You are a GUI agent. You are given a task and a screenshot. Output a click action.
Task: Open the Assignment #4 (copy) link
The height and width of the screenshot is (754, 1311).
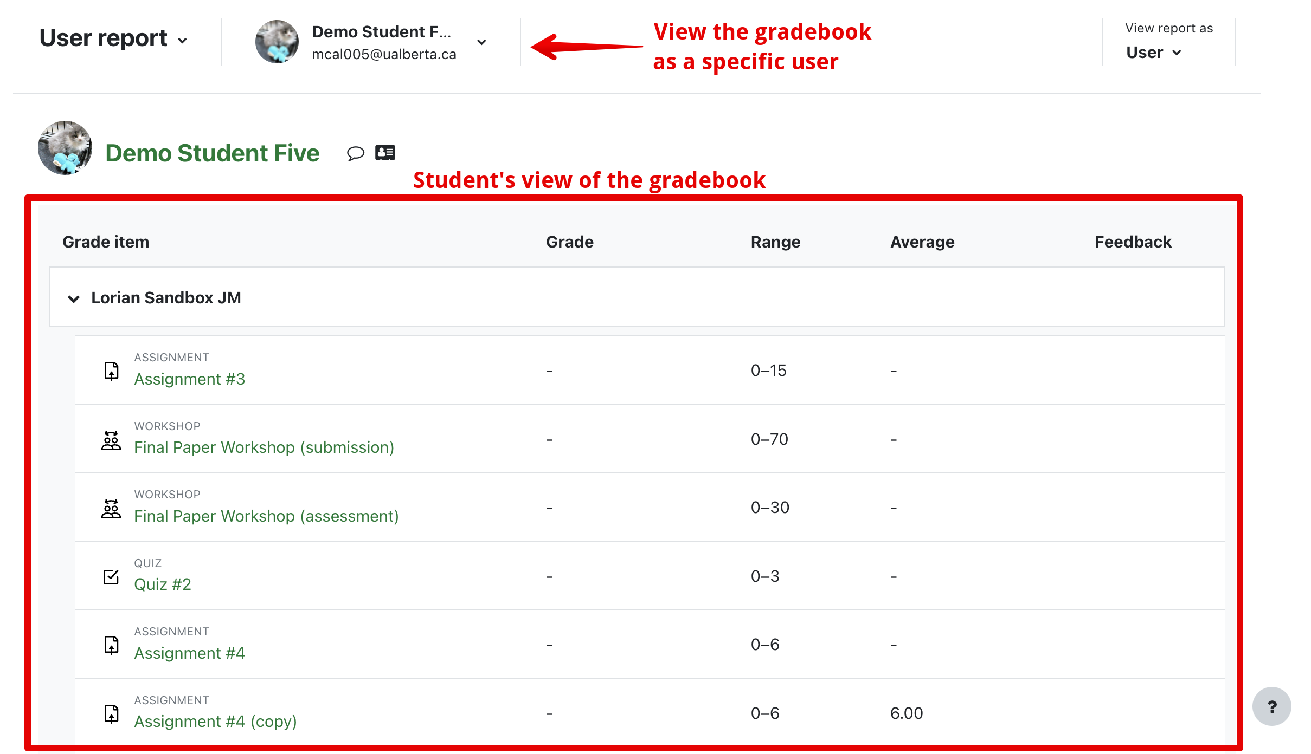tap(215, 721)
